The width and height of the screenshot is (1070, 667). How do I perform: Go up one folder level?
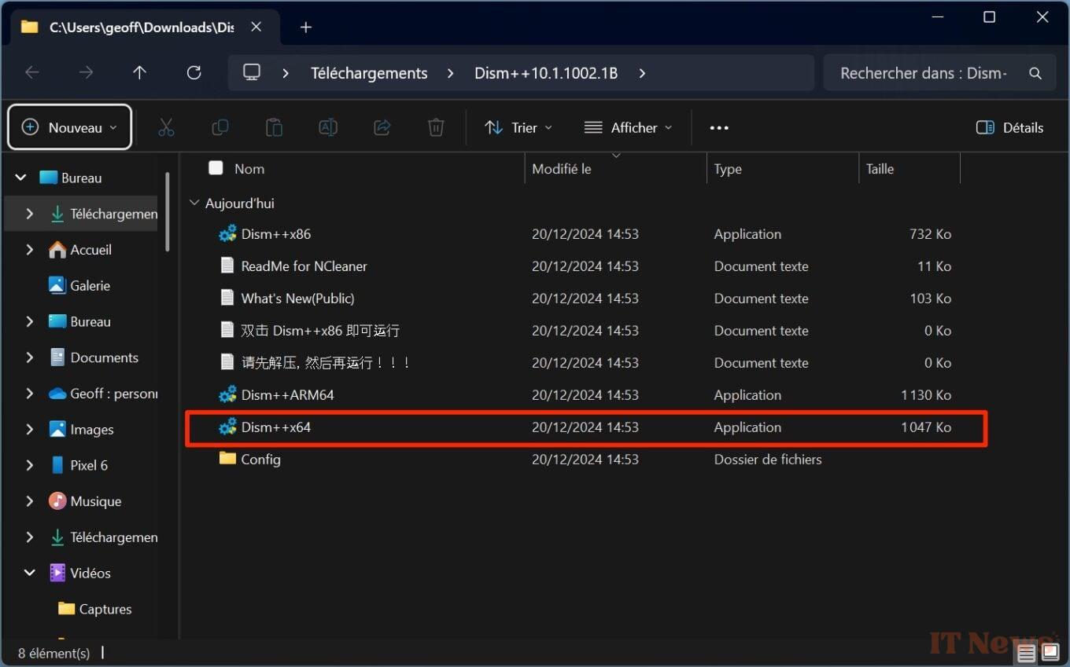139,73
